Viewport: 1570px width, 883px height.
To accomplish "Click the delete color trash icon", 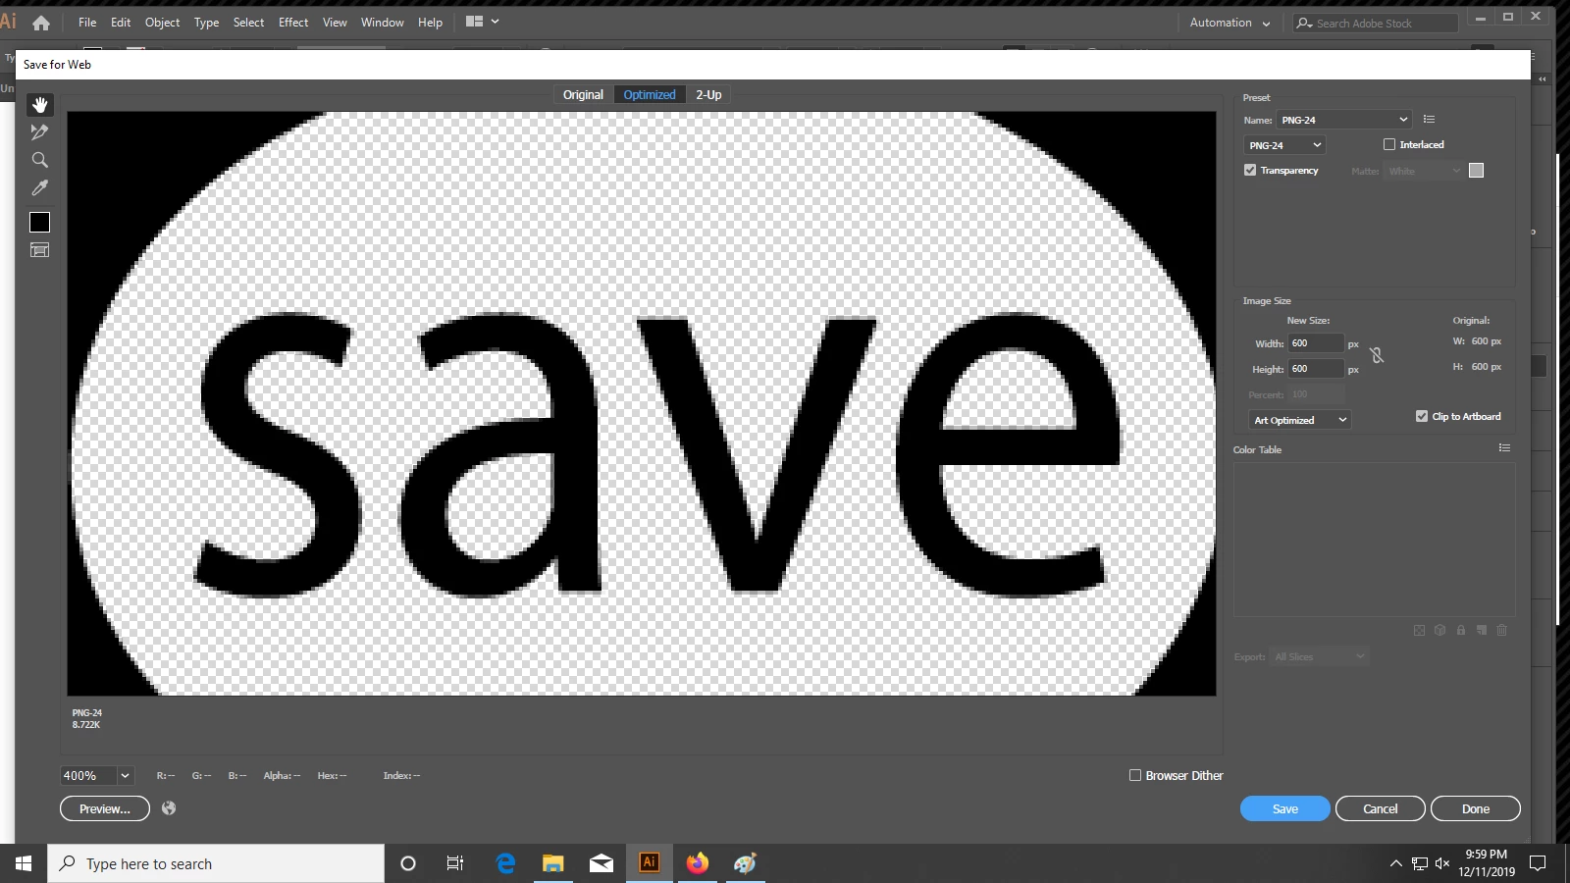I will pyautogui.click(x=1501, y=630).
